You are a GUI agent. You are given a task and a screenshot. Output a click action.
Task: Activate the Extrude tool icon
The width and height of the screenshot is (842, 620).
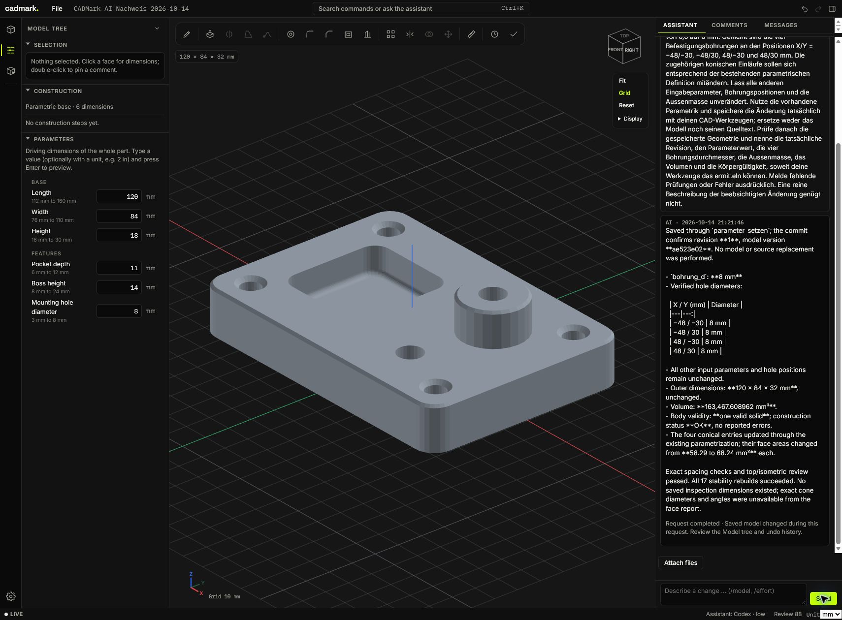click(x=210, y=34)
